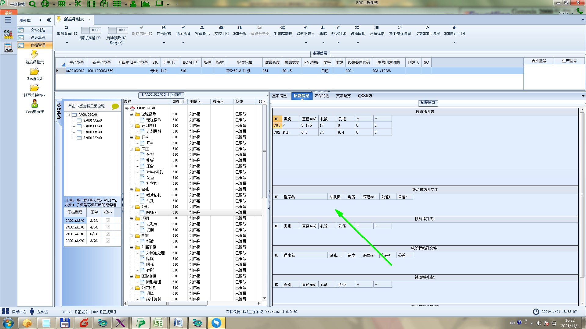The width and height of the screenshot is (586, 329).
Task: Open dropdown arrow under 型号查询
Action: pyautogui.click(x=67, y=43)
